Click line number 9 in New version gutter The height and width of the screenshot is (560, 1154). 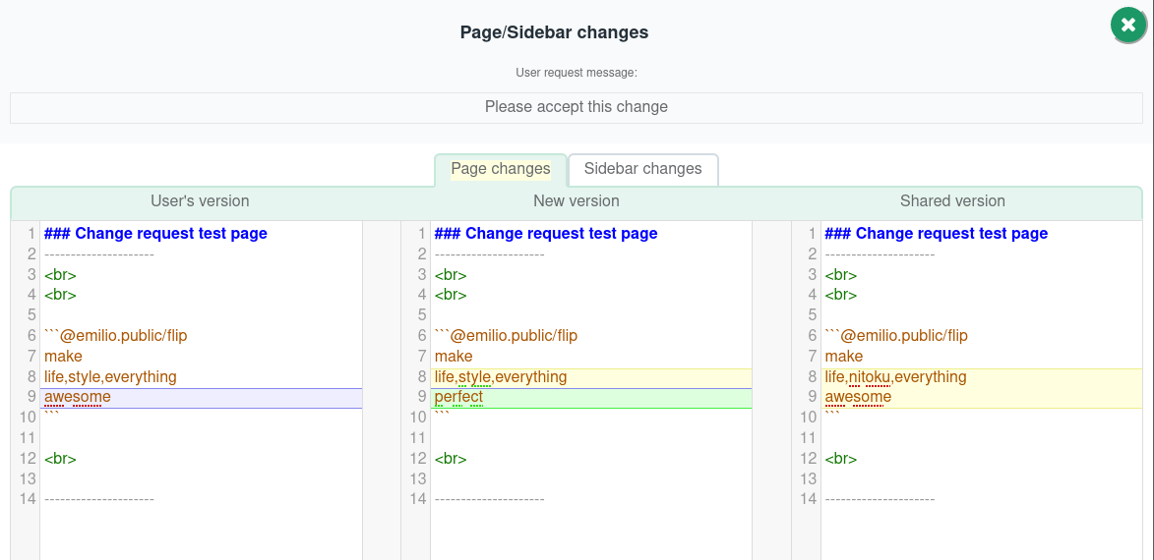coord(422,397)
